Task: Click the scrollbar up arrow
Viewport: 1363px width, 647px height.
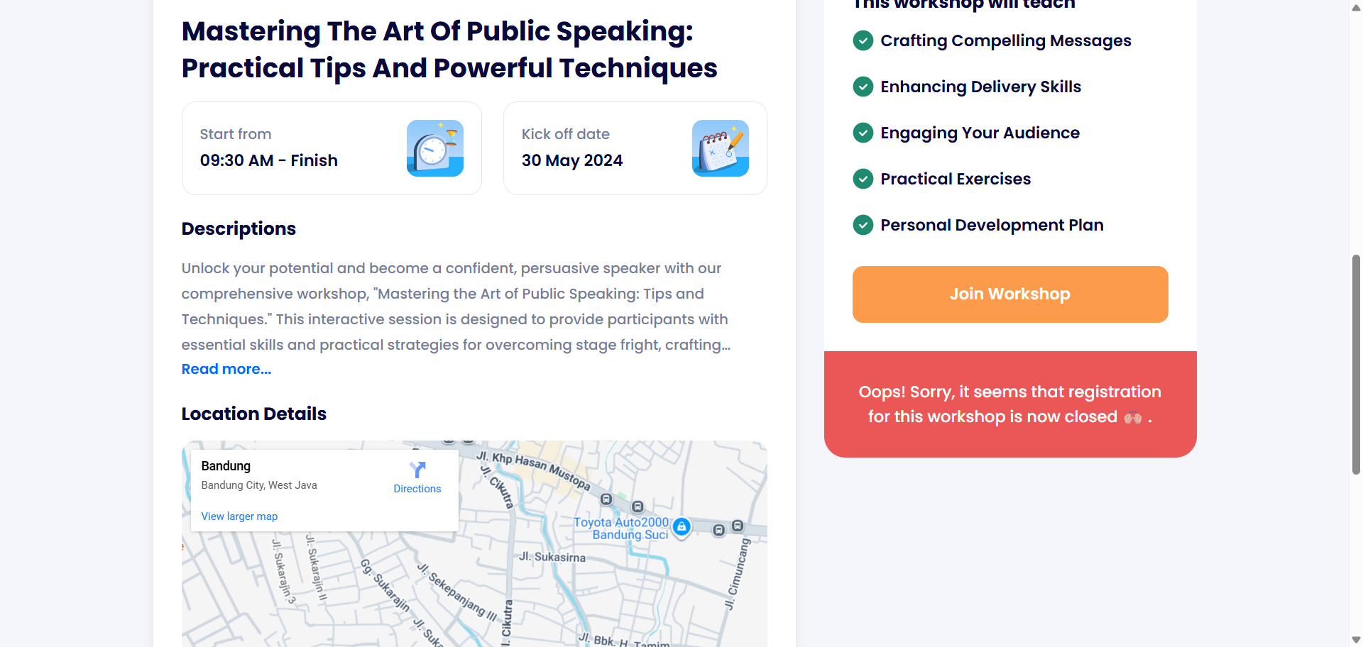Action: coord(1356,7)
